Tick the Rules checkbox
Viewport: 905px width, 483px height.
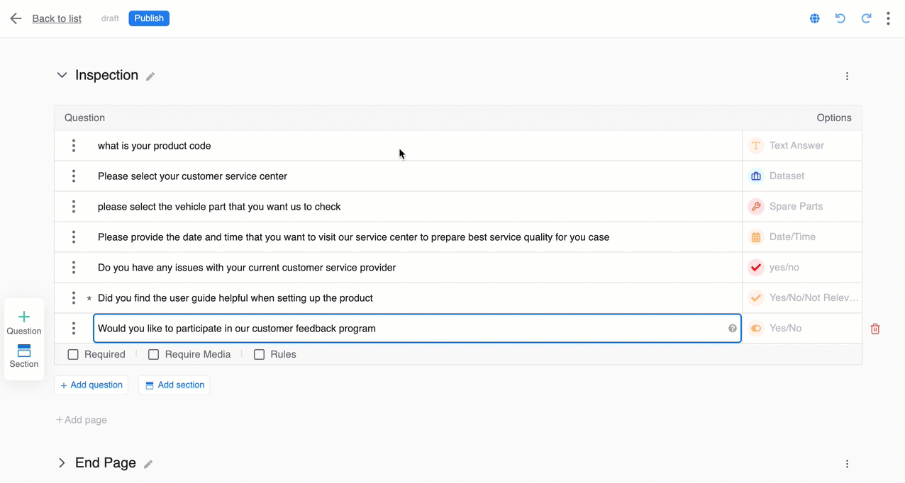coord(260,355)
